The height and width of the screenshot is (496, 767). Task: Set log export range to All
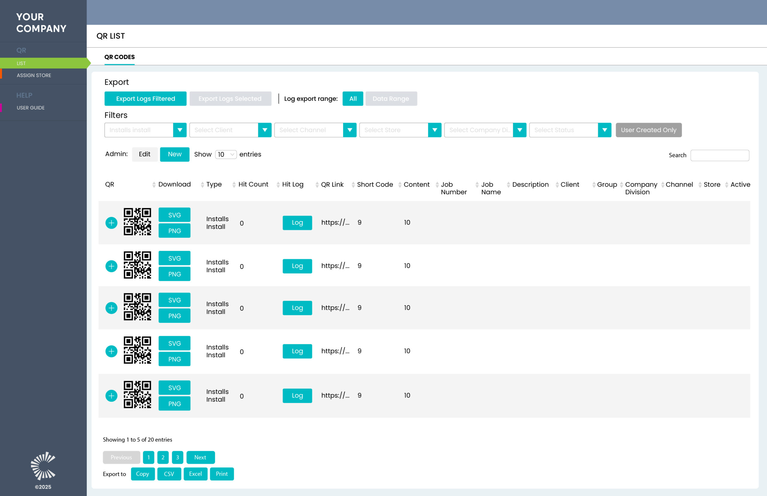tap(353, 99)
